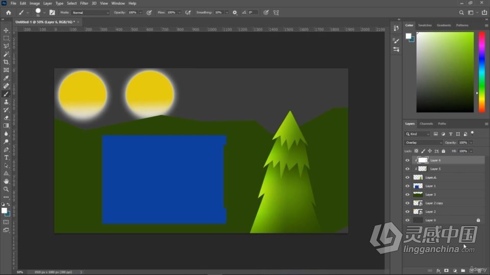Click the hue slider strip
This screenshot has height=275, width=490.
tap(482, 72)
